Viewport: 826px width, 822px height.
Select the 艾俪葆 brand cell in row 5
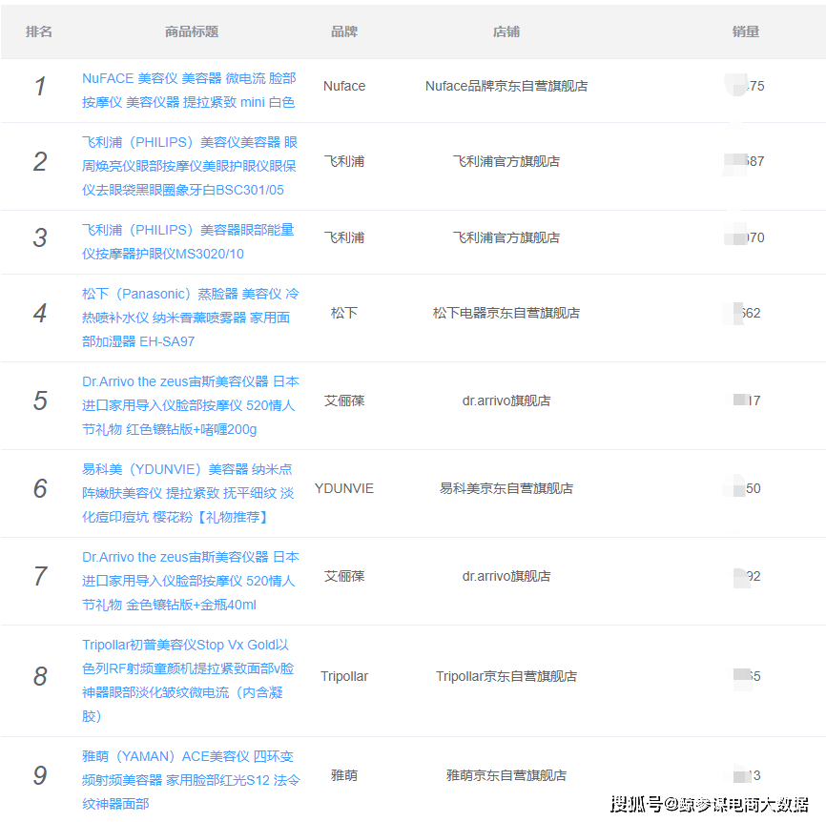344,401
